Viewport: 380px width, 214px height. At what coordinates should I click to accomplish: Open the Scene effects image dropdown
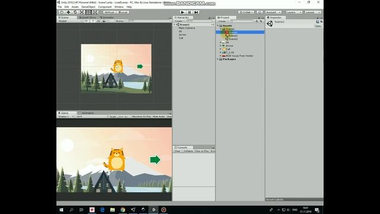(x=105, y=21)
